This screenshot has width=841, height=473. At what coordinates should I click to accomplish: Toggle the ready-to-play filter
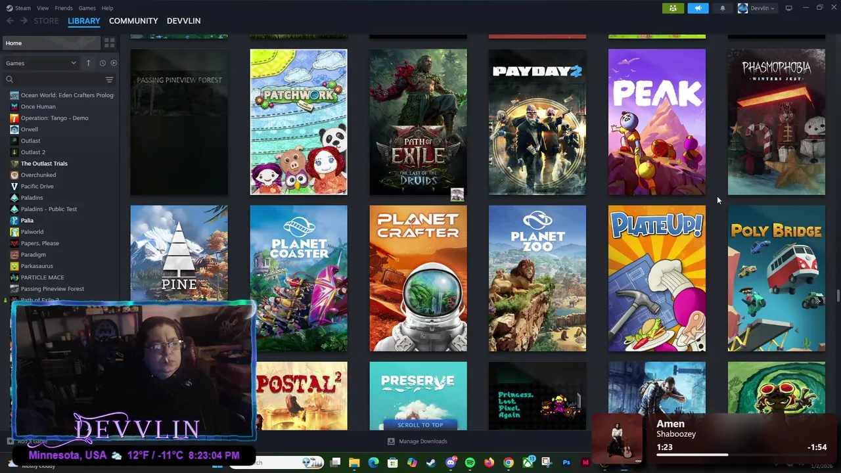114,63
